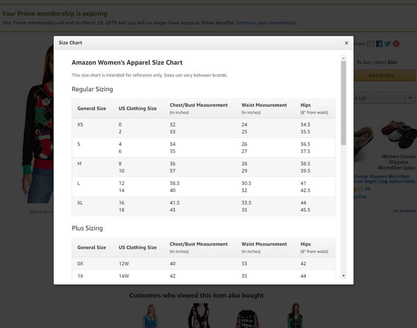Open the green vest recommended item
The image size is (417, 328).
pyautogui.click(x=295, y=316)
